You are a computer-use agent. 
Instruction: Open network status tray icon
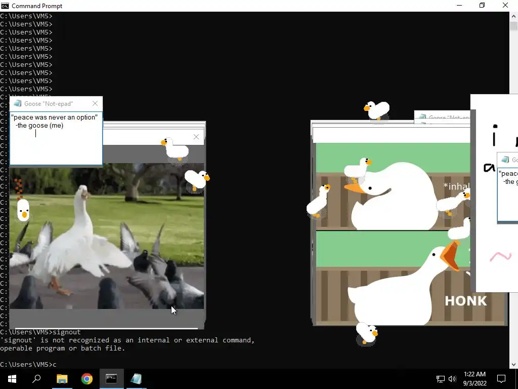click(441, 379)
